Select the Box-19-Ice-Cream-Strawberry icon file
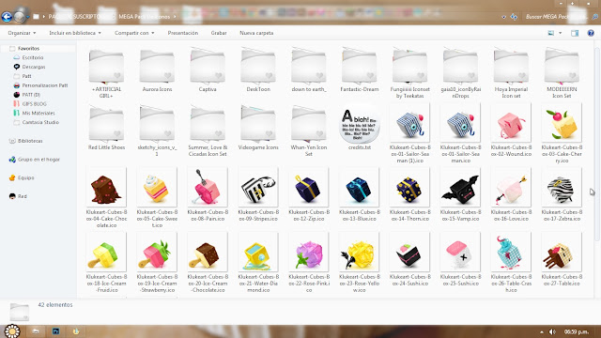 click(x=157, y=263)
